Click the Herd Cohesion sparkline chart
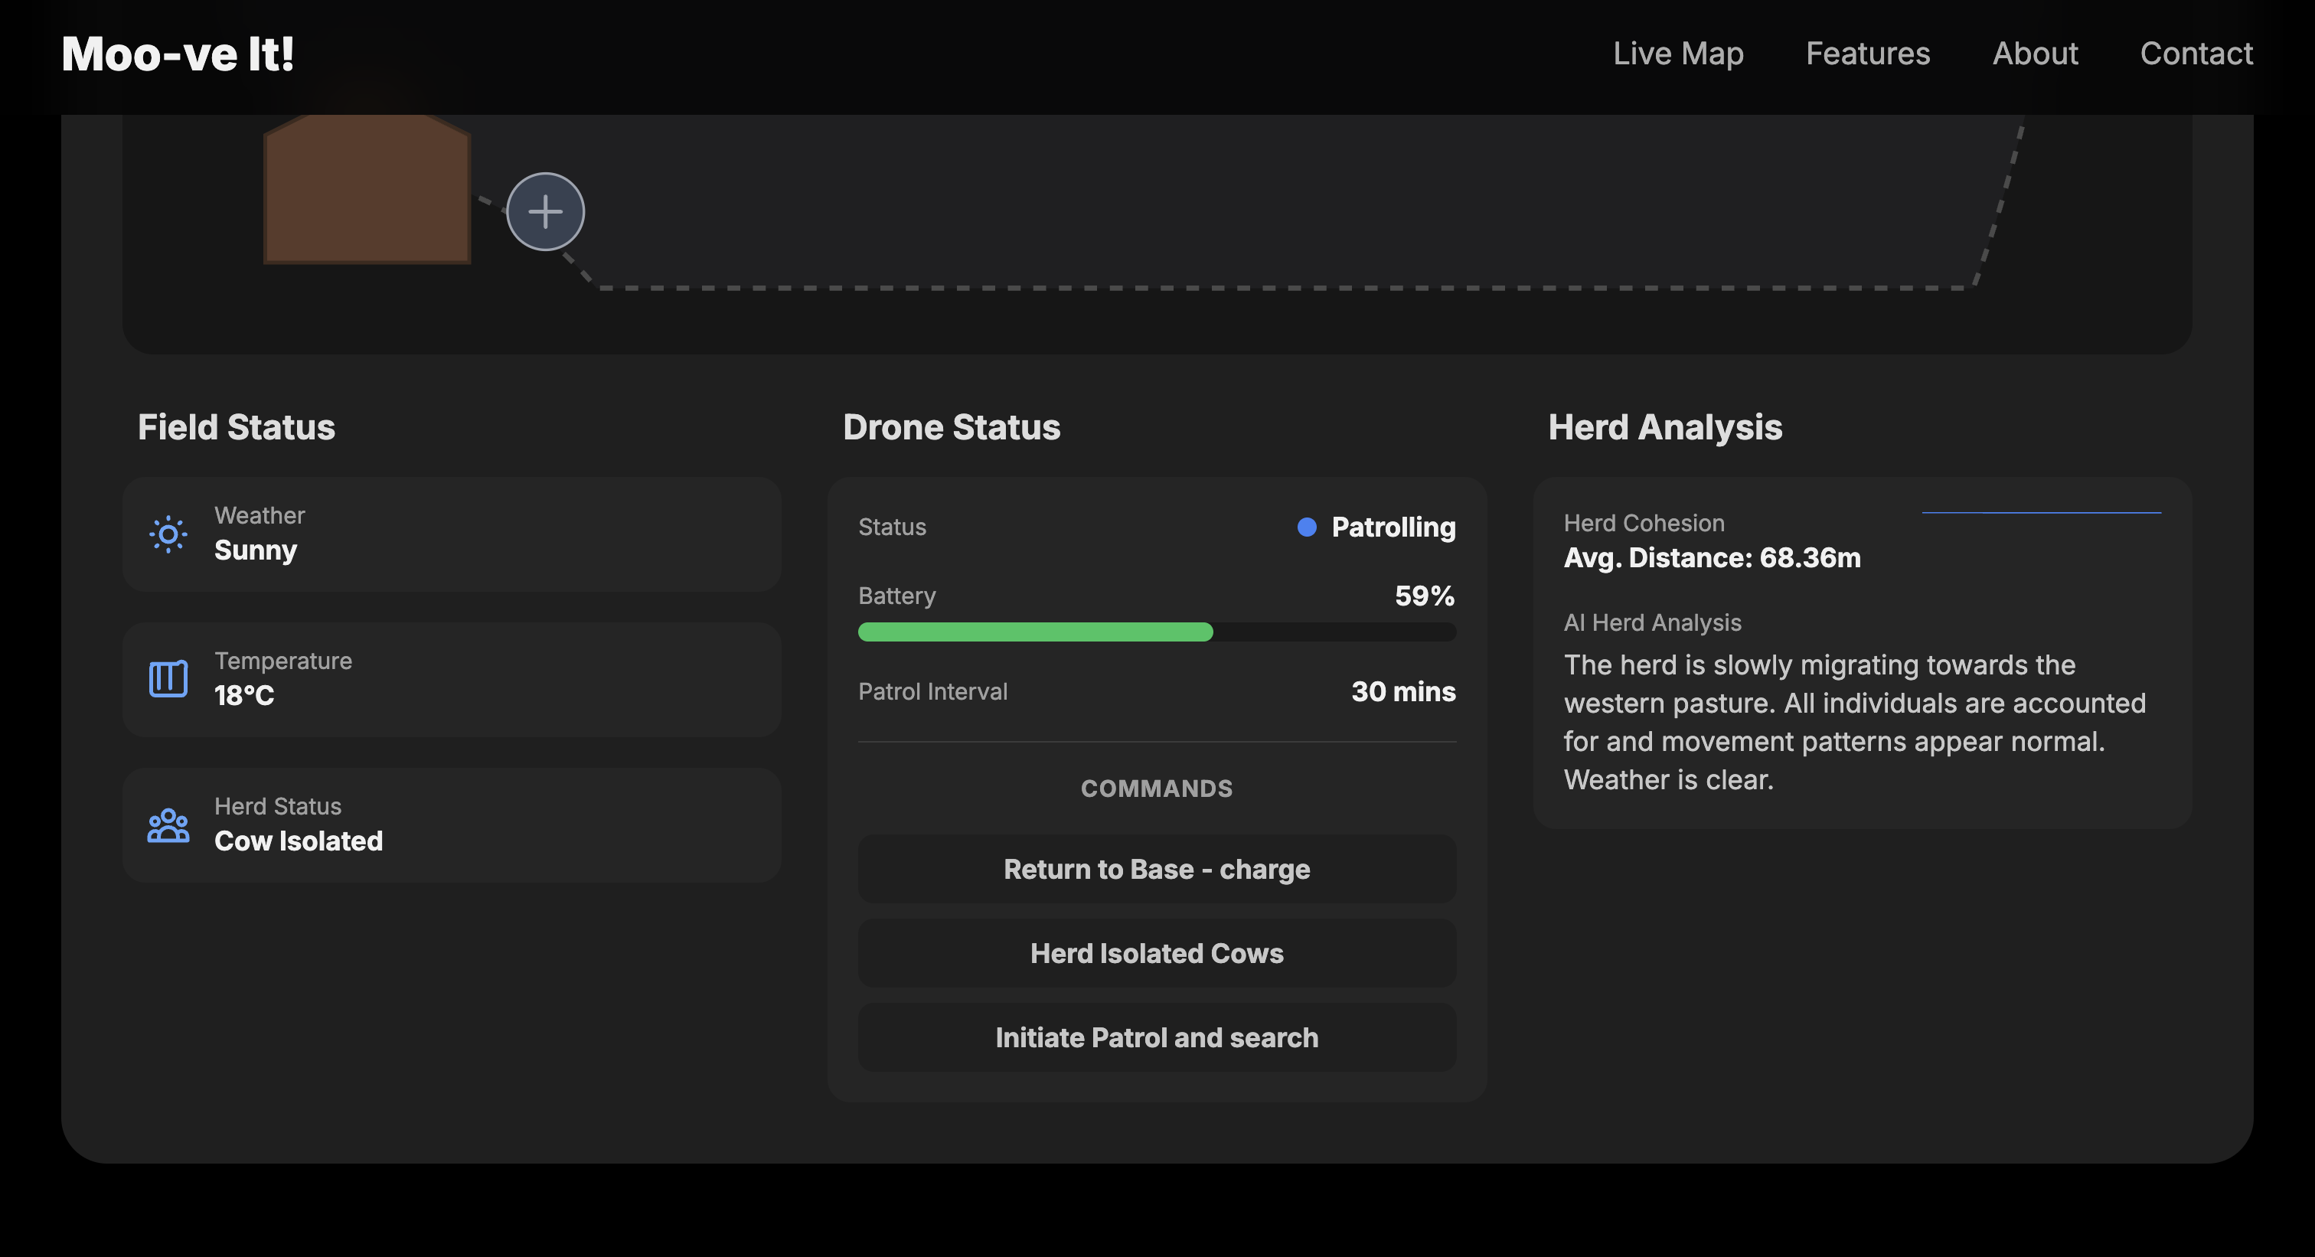Image resolution: width=2315 pixels, height=1257 pixels. tap(2040, 514)
